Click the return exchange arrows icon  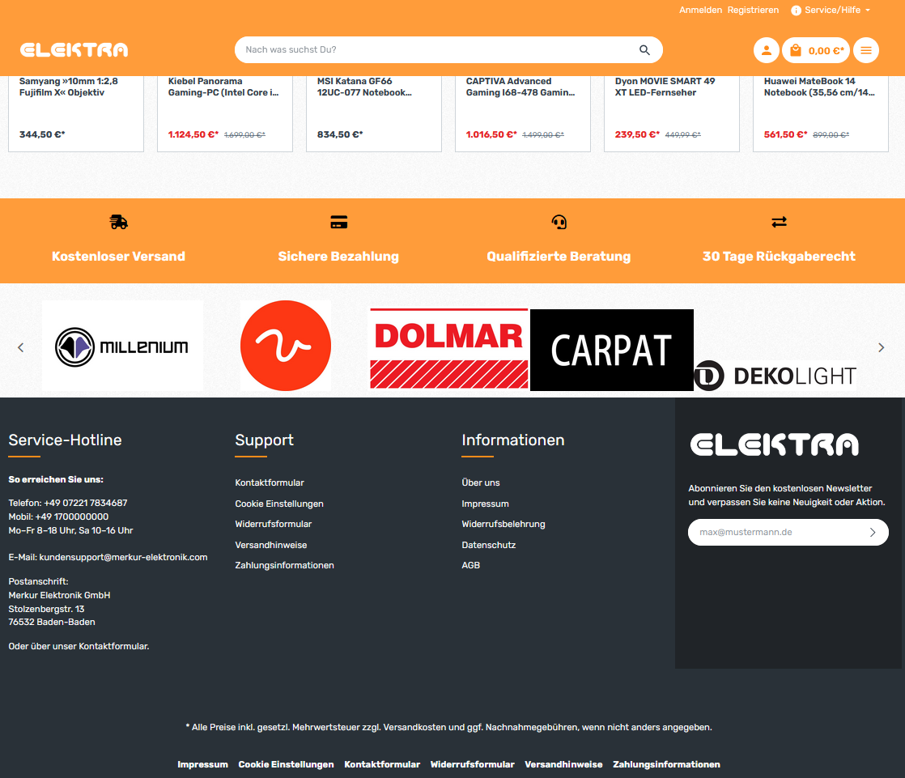(779, 222)
